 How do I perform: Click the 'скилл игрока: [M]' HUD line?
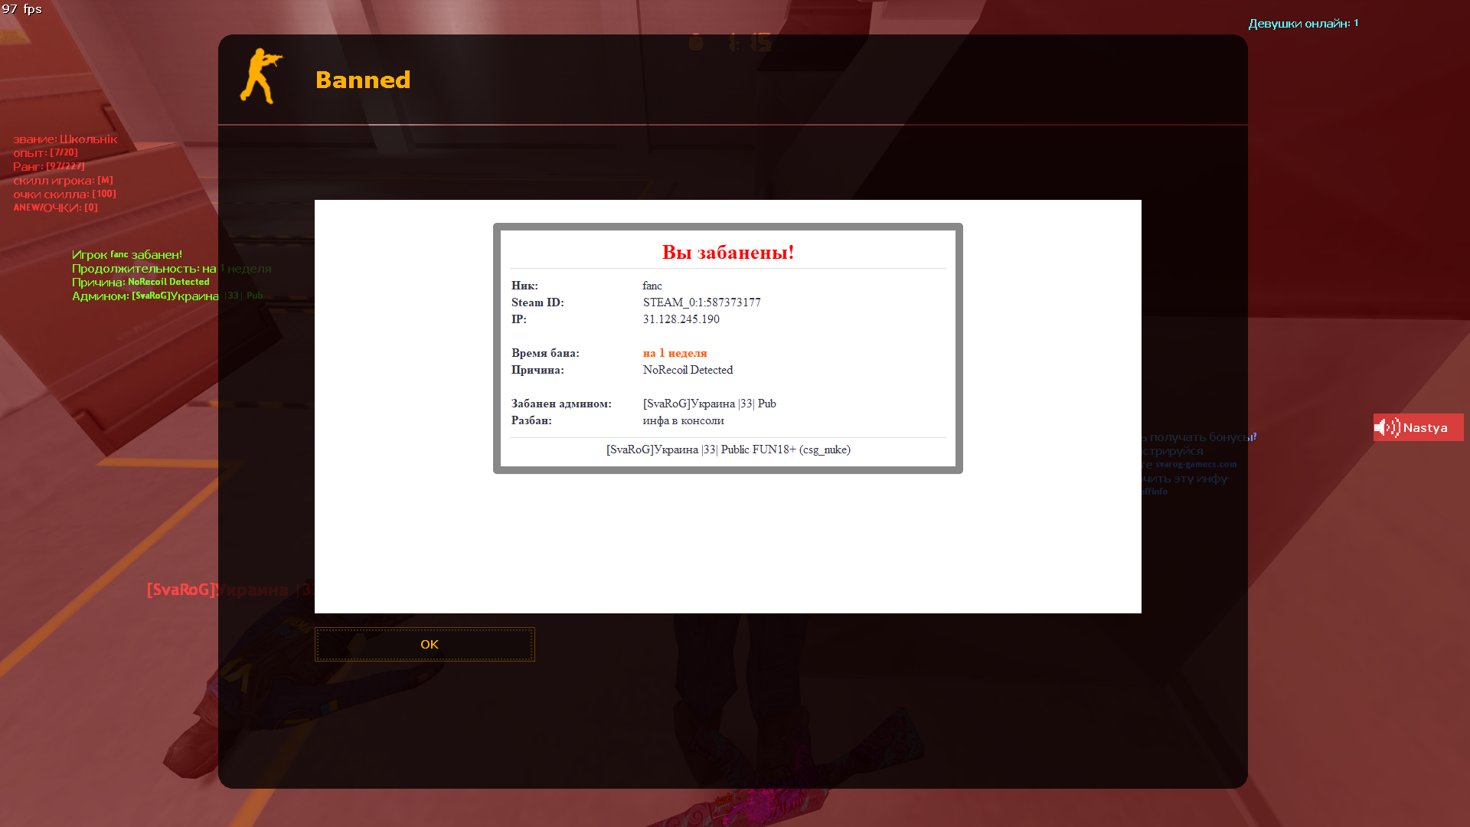[x=63, y=181]
